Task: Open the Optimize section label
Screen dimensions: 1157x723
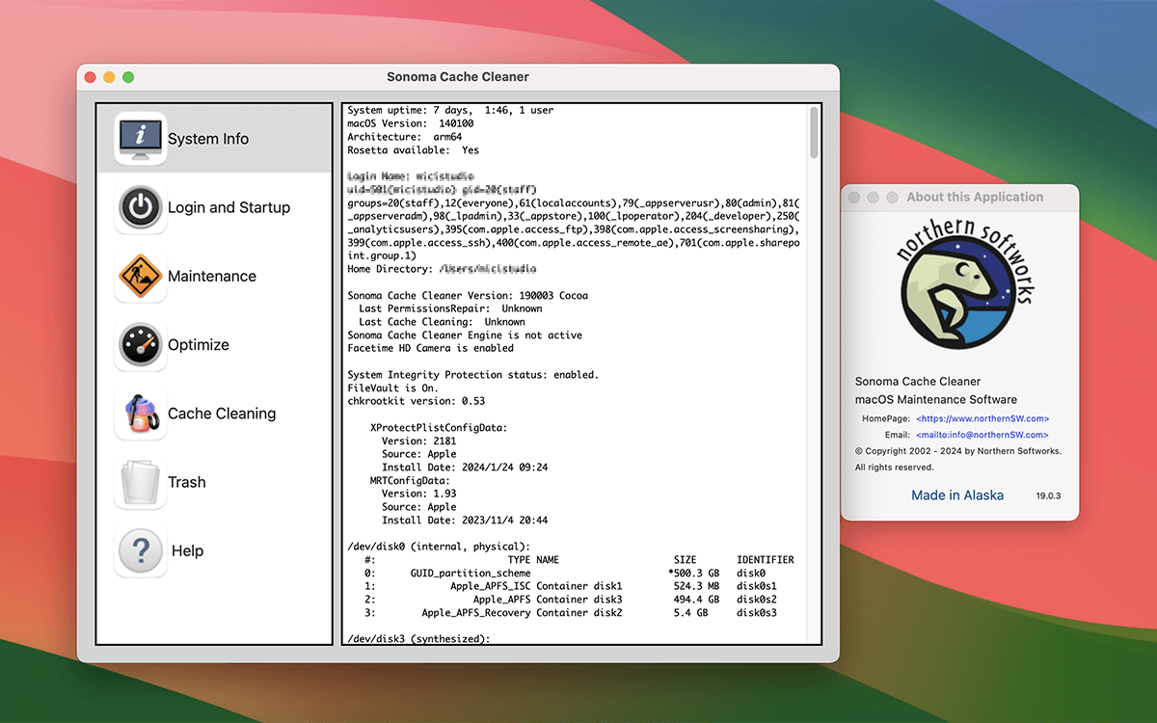Action: tap(199, 345)
